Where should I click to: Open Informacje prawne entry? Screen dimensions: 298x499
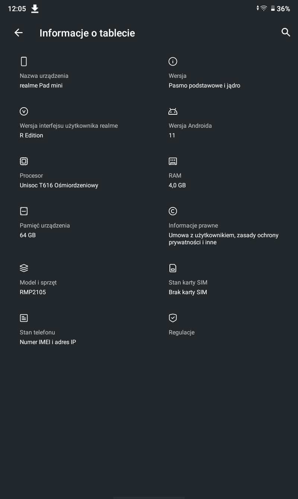[223, 226]
